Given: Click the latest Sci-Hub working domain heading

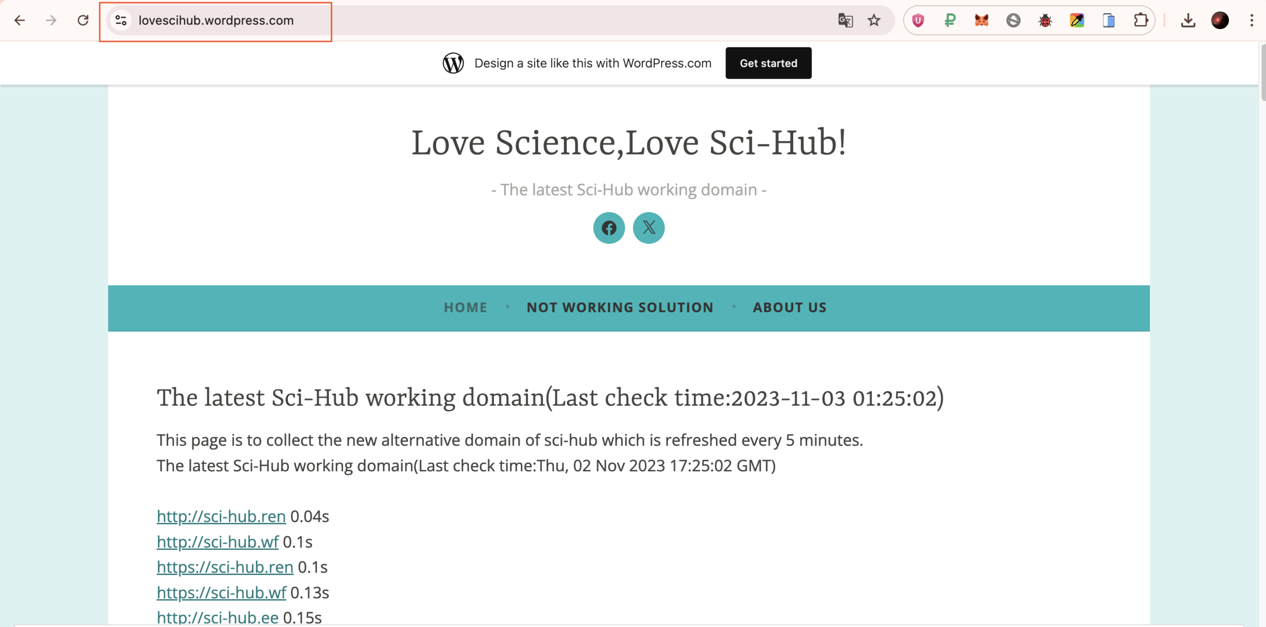Looking at the screenshot, I should tap(550, 398).
